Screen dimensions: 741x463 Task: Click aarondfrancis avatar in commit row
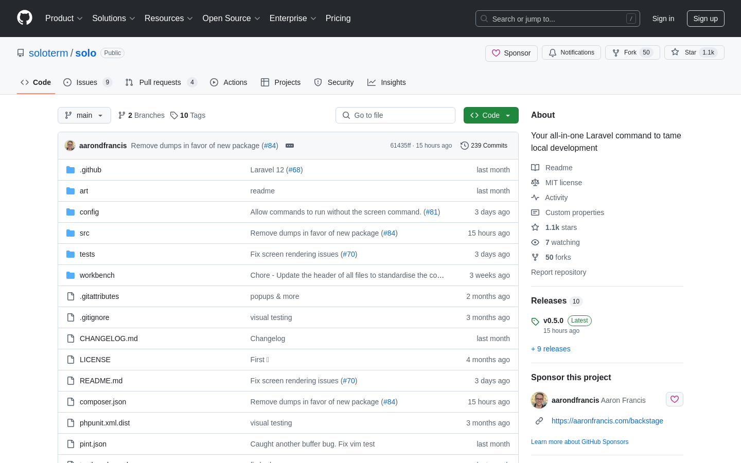pyautogui.click(x=70, y=146)
